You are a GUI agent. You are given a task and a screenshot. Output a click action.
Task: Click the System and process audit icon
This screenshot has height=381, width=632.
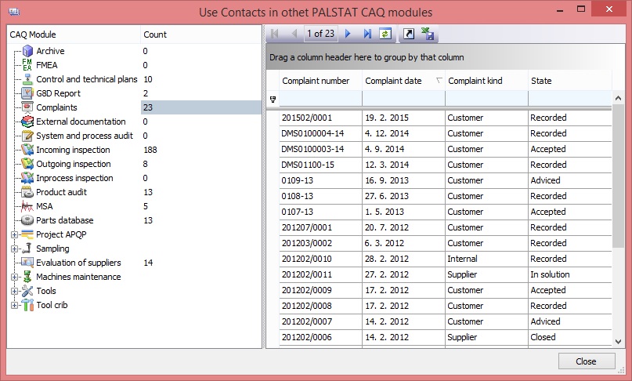tap(27, 136)
